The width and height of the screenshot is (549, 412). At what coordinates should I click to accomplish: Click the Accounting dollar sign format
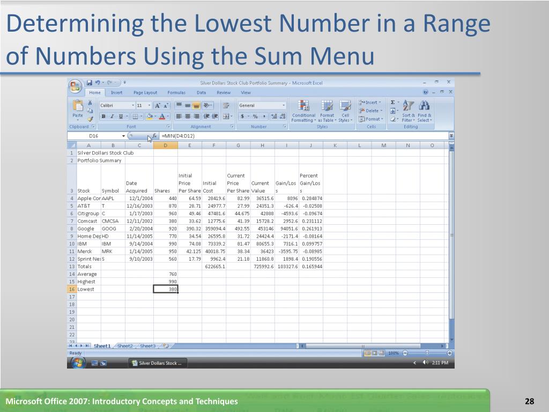click(x=242, y=116)
